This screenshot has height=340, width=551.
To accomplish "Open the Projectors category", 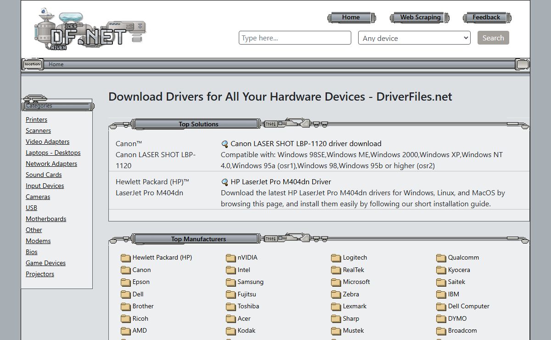I will tap(39, 274).
